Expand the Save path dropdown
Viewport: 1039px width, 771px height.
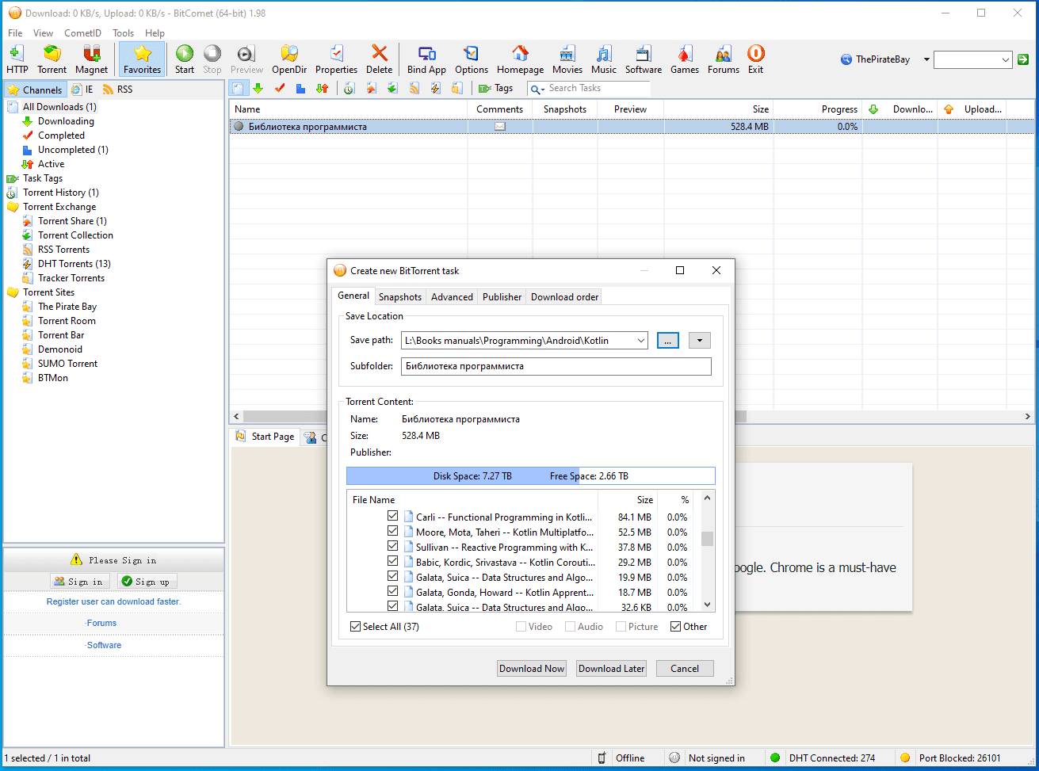pos(640,341)
